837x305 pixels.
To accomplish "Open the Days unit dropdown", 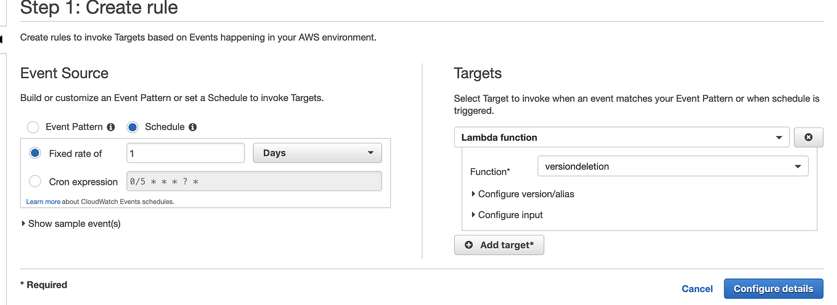I will pos(317,153).
